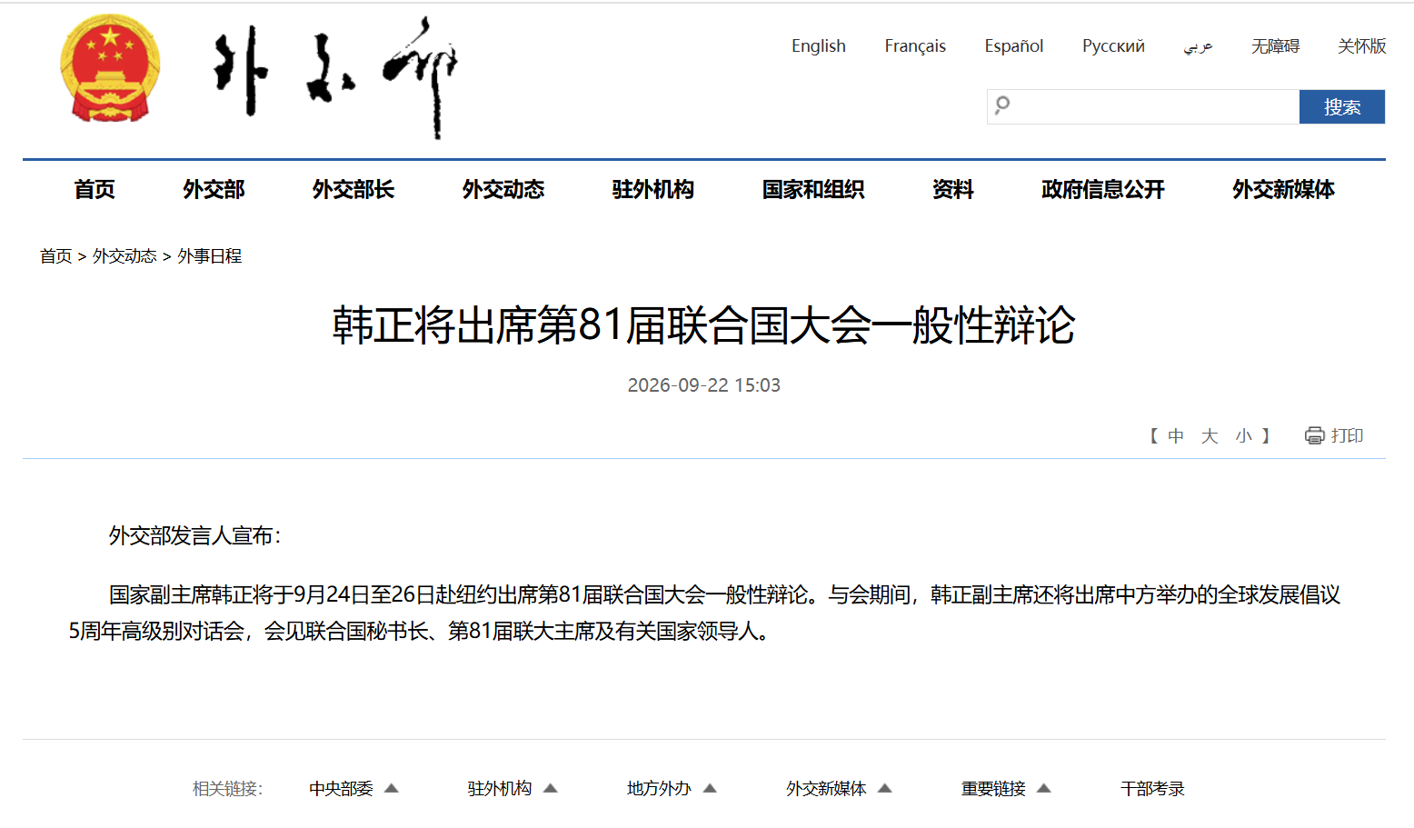Set font size to 小
Viewport: 1414px width, 828px height.
(x=1243, y=436)
